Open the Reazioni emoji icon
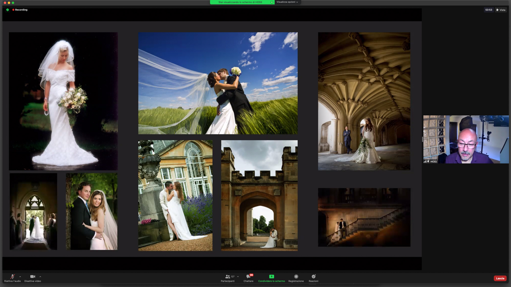The width and height of the screenshot is (511, 287). click(313, 277)
